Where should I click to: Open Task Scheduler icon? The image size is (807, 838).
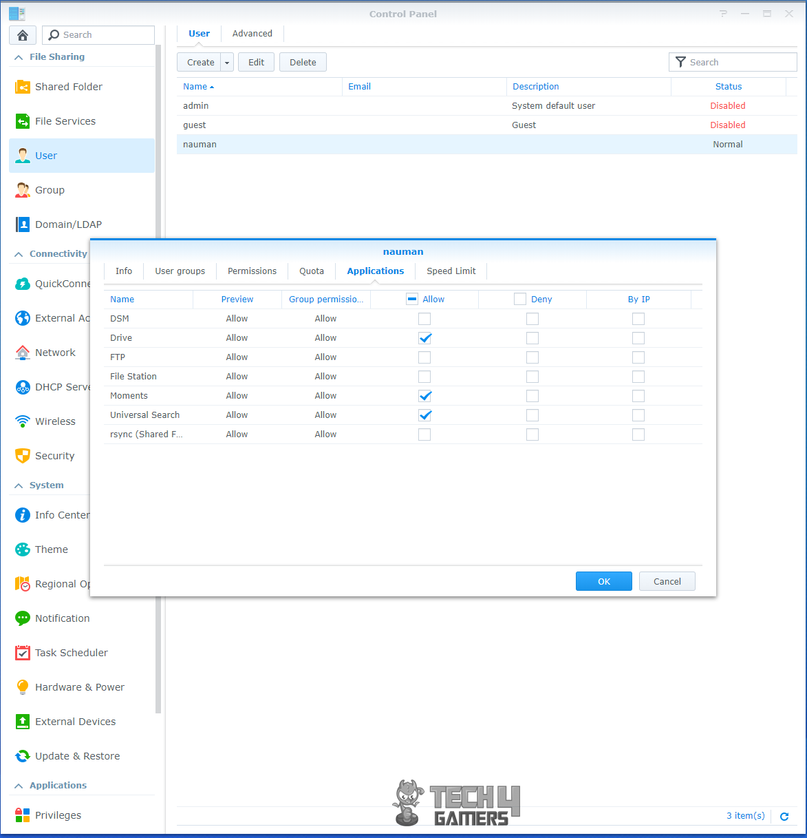click(x=23, y=653)
